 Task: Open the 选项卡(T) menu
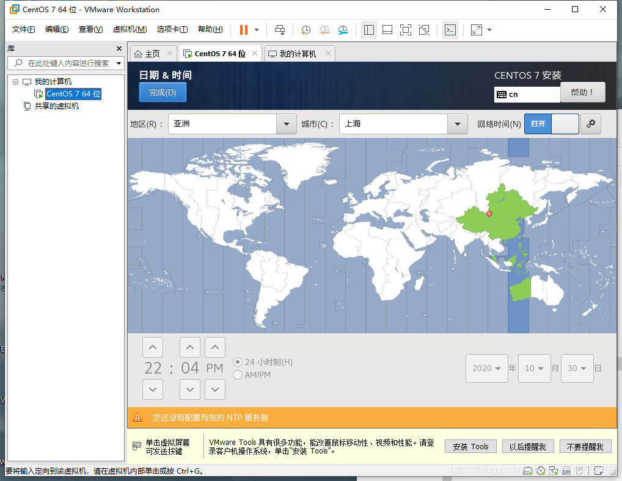click(x=172, y=29)
